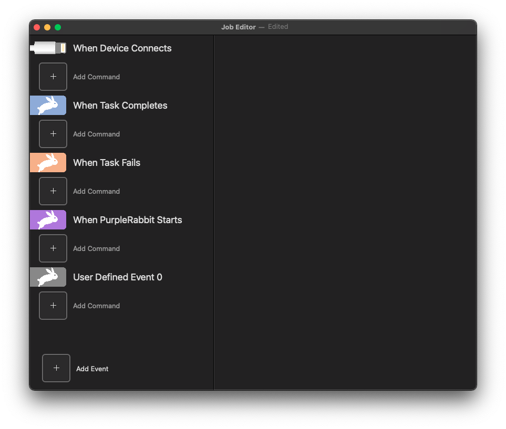Click the gray rabbit User Defined Event icon
Viewport: 506px width, 429px height.
pyautogui.click(x=48, y=277)
